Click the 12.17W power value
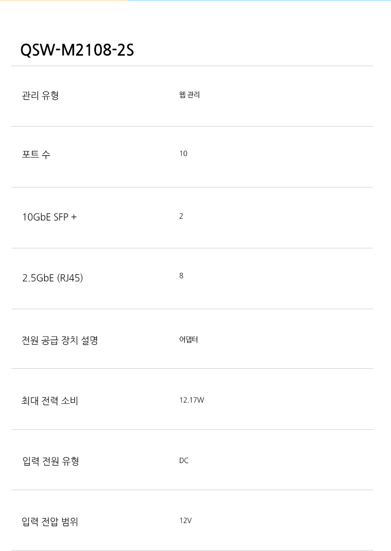391x551 pixels. [192, 400]
